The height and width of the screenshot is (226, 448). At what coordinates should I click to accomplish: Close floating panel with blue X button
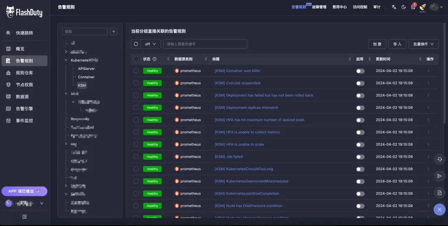[x=439, y=209]
